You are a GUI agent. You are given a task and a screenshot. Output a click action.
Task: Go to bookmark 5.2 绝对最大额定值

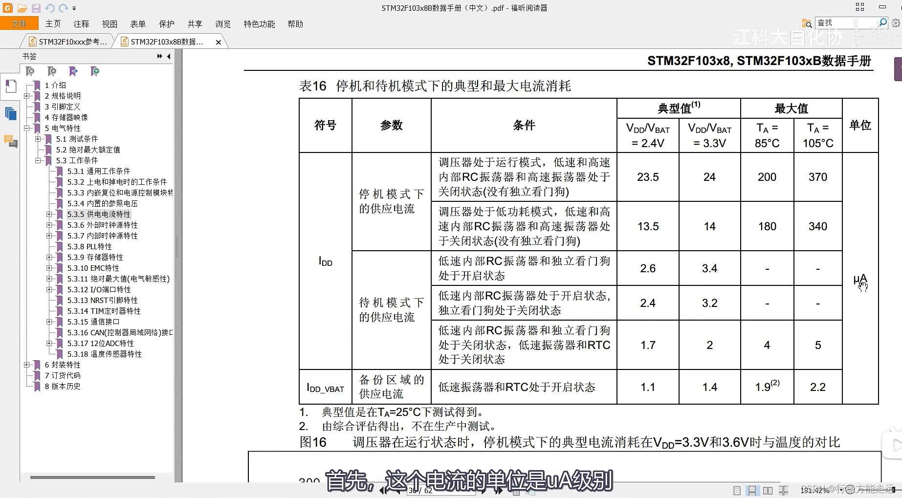88,150
